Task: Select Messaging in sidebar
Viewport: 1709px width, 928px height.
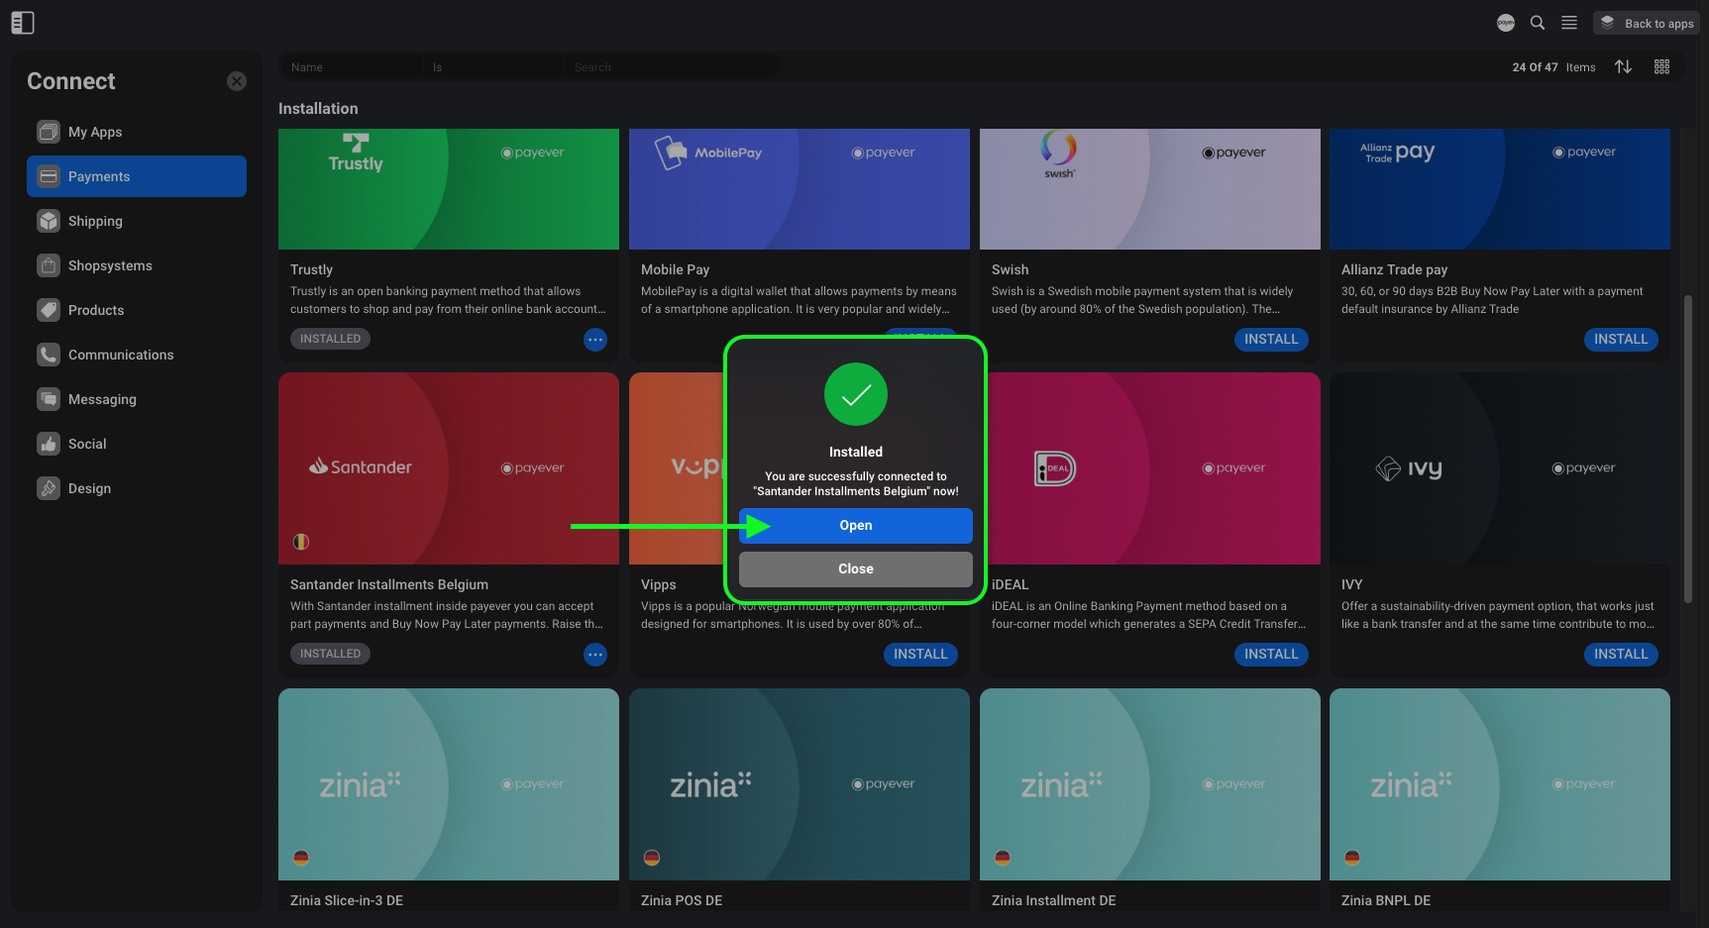Action: click(x=137, y=399)
